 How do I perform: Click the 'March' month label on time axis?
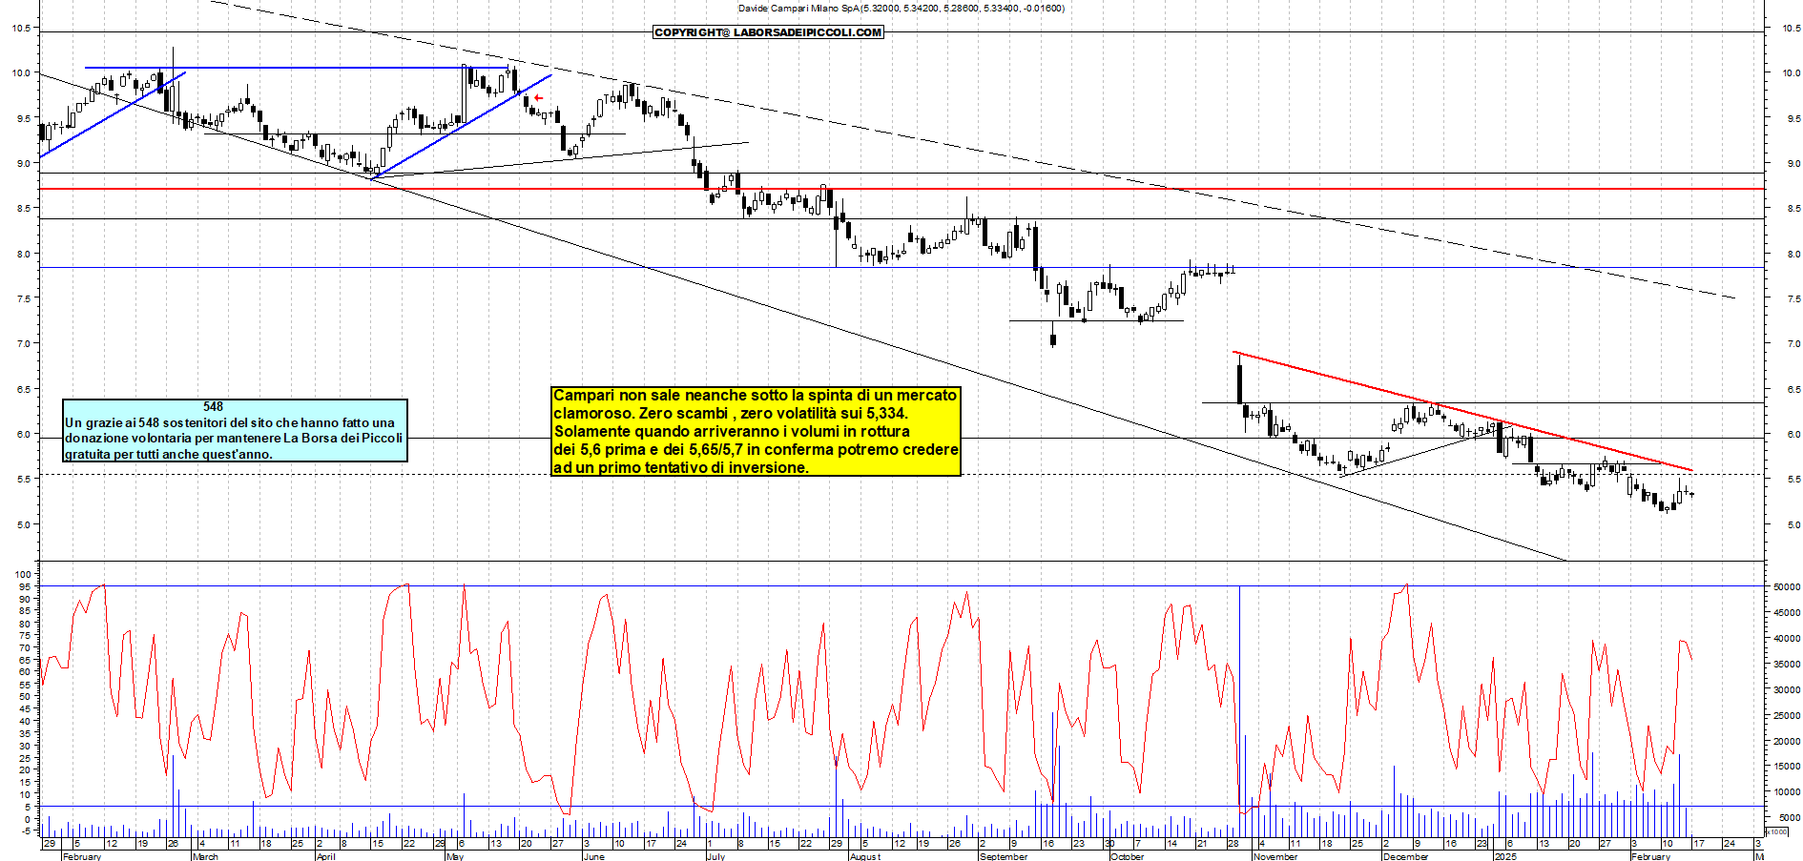205,856
